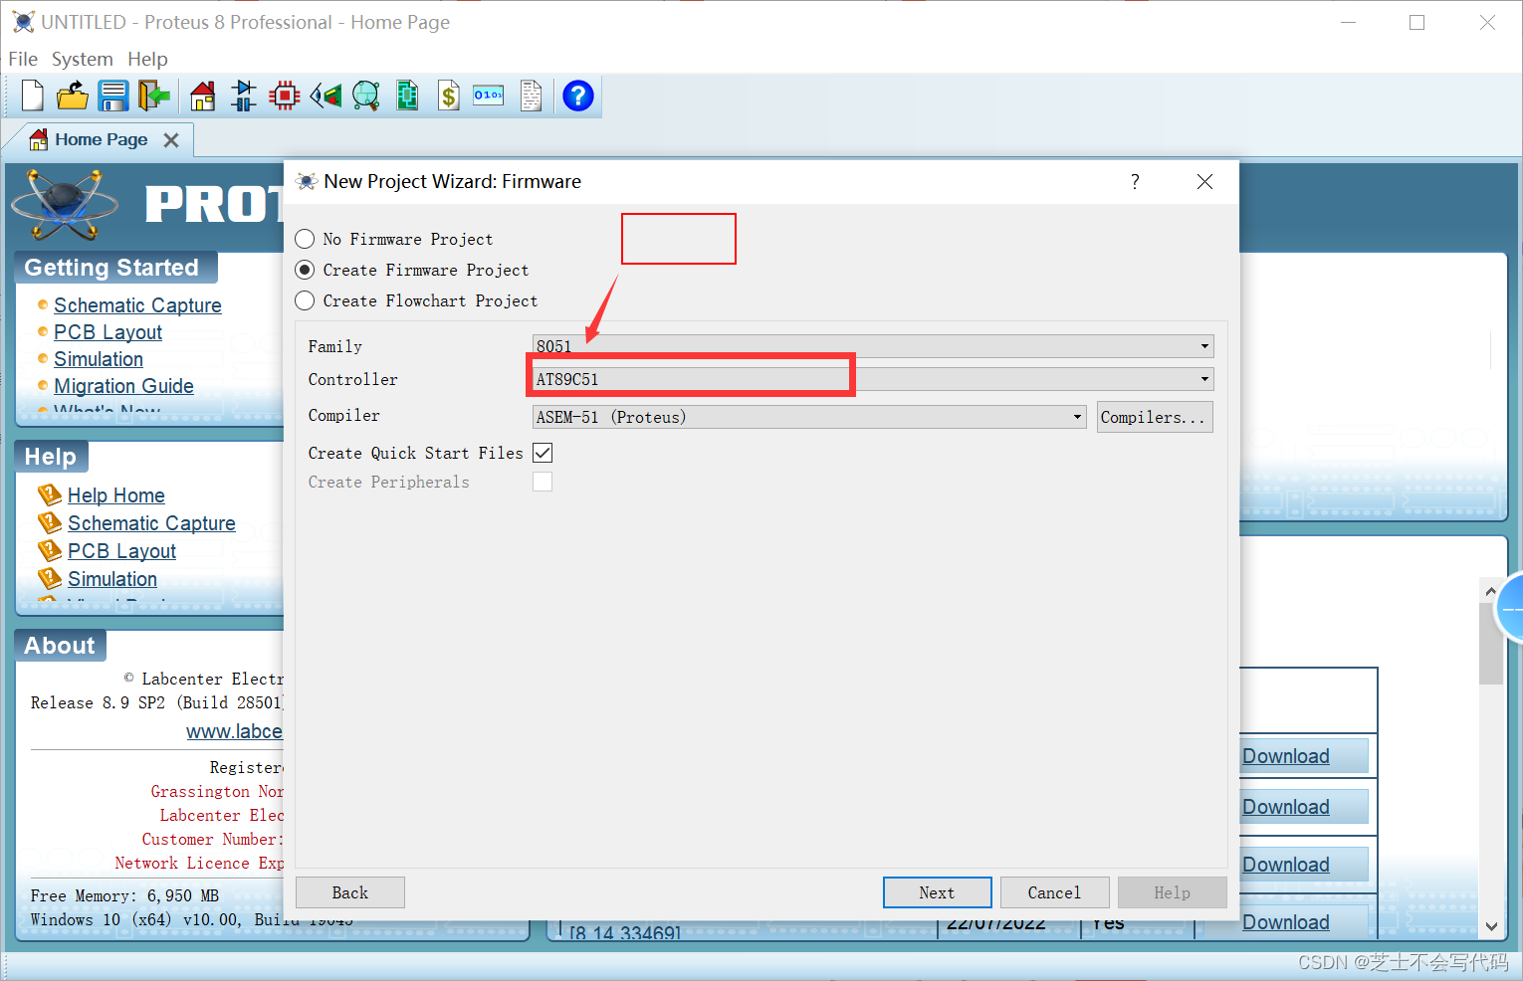1523x981 pixels.
Task: Click the Cancel button in wizard
Action: point(1054,892)
